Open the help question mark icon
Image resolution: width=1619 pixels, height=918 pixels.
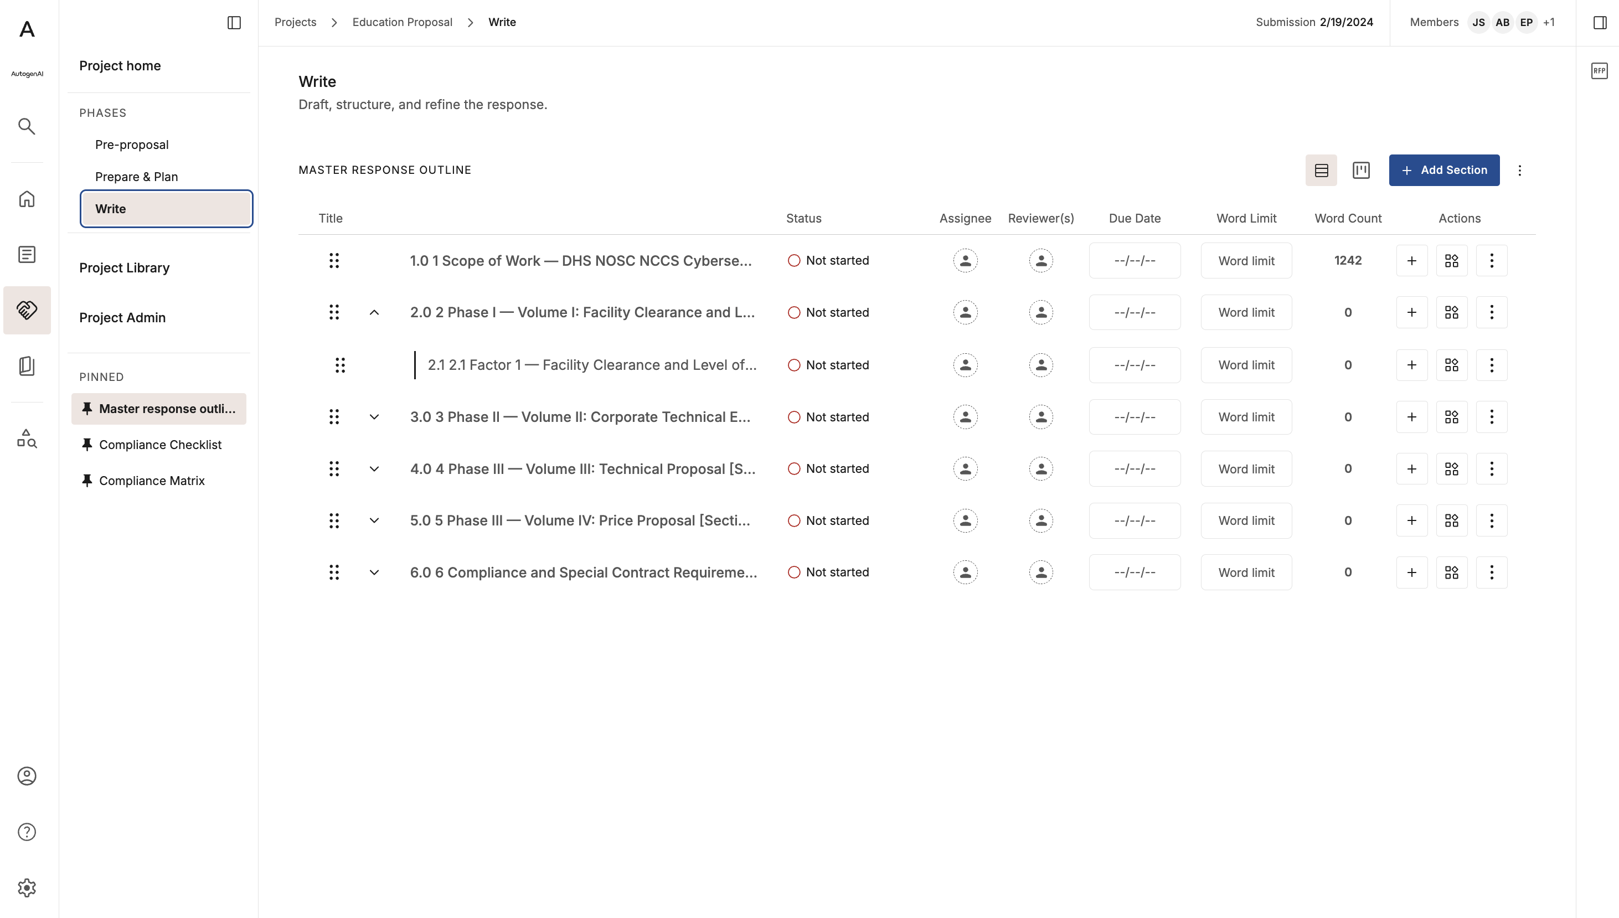click(x=27, y=832)
